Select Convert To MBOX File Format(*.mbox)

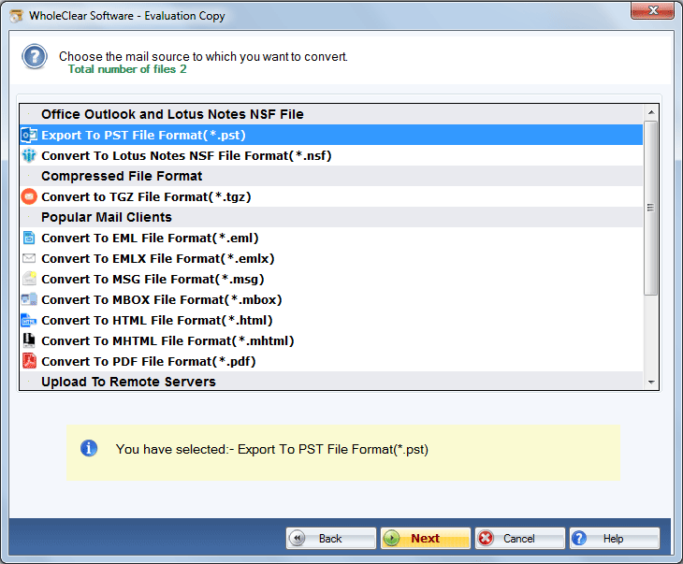[x=331, y=299]
